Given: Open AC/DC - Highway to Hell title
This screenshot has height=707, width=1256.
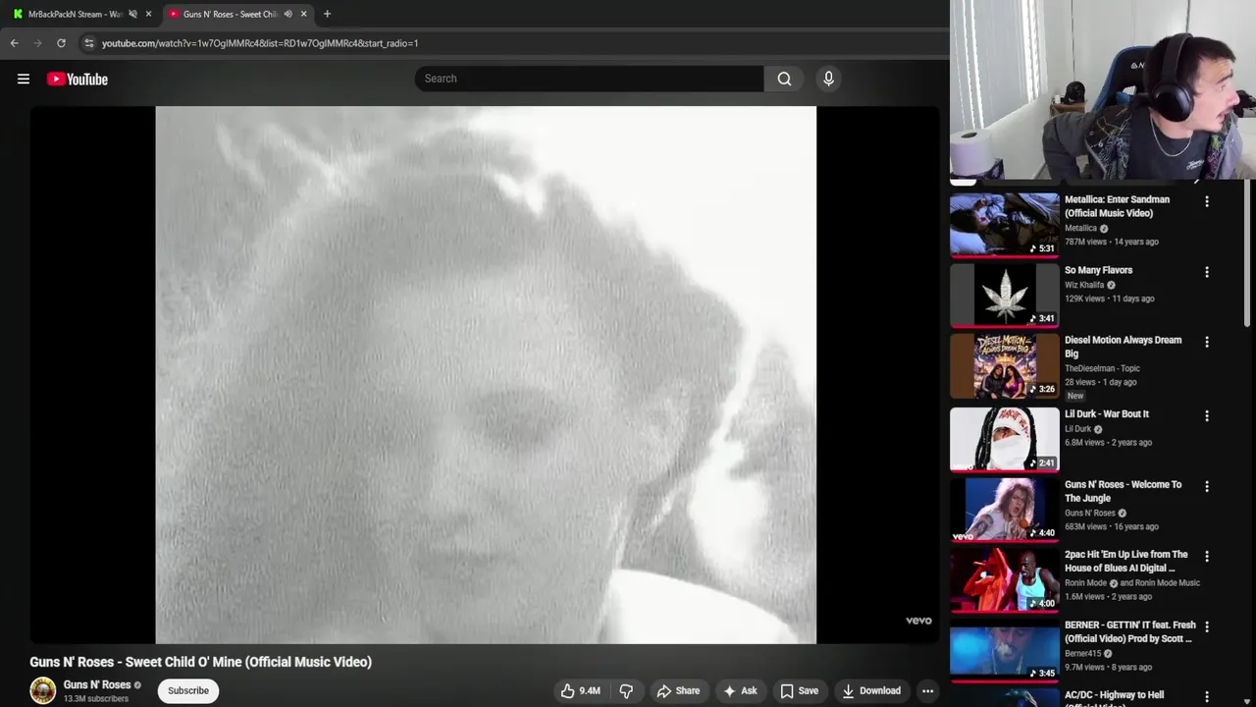Looking at the screenshot, I should (x=1114, y=695).
